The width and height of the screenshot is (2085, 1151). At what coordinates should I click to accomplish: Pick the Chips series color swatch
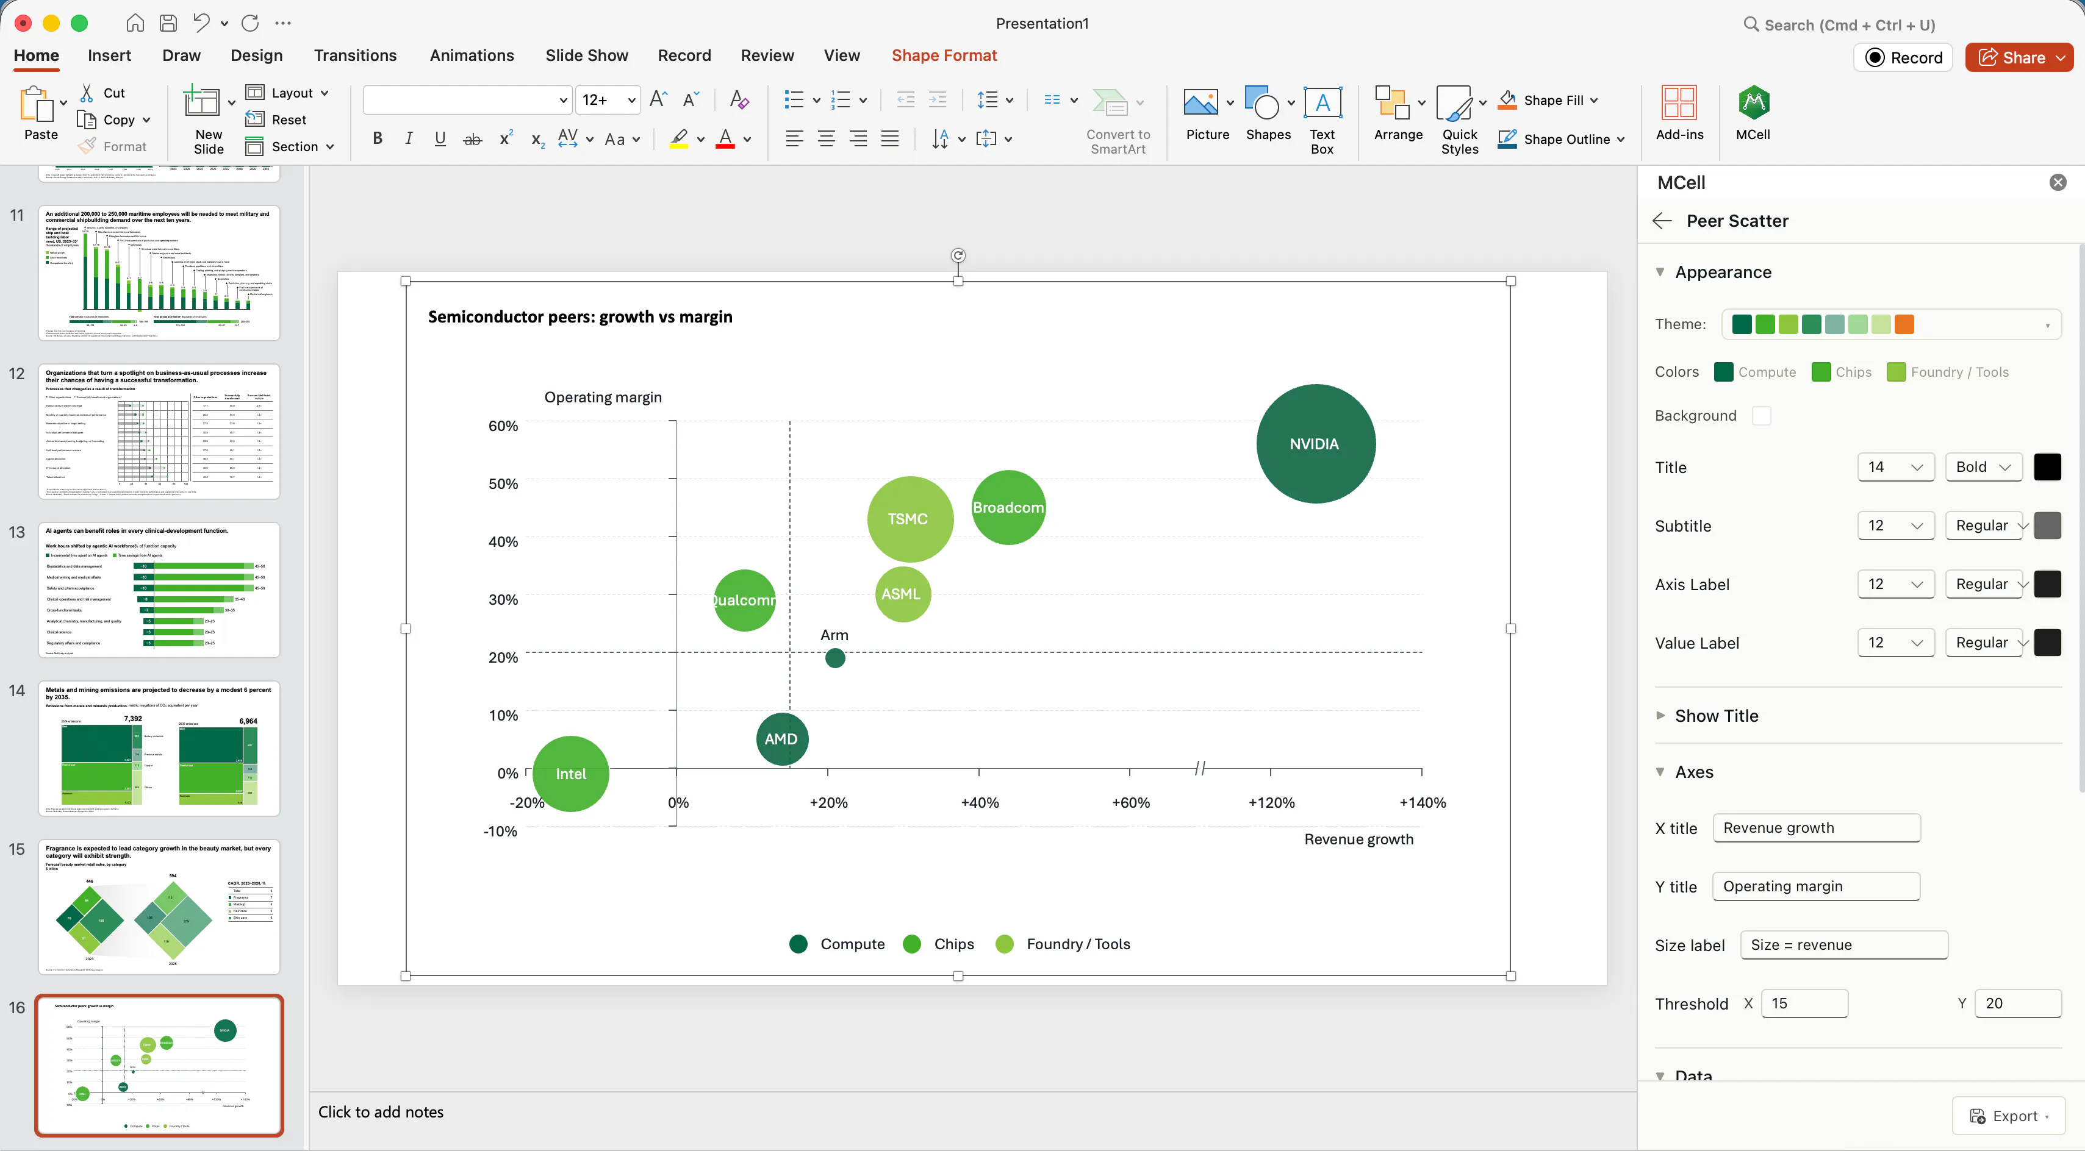pyautogui.click(x=1821, y=372)
